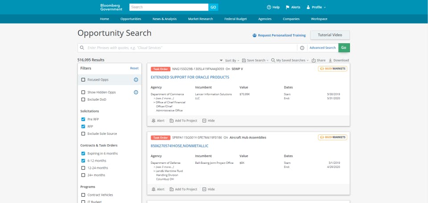
Task: Check the Exclude DoD filter
Action: tap(83, 99)
